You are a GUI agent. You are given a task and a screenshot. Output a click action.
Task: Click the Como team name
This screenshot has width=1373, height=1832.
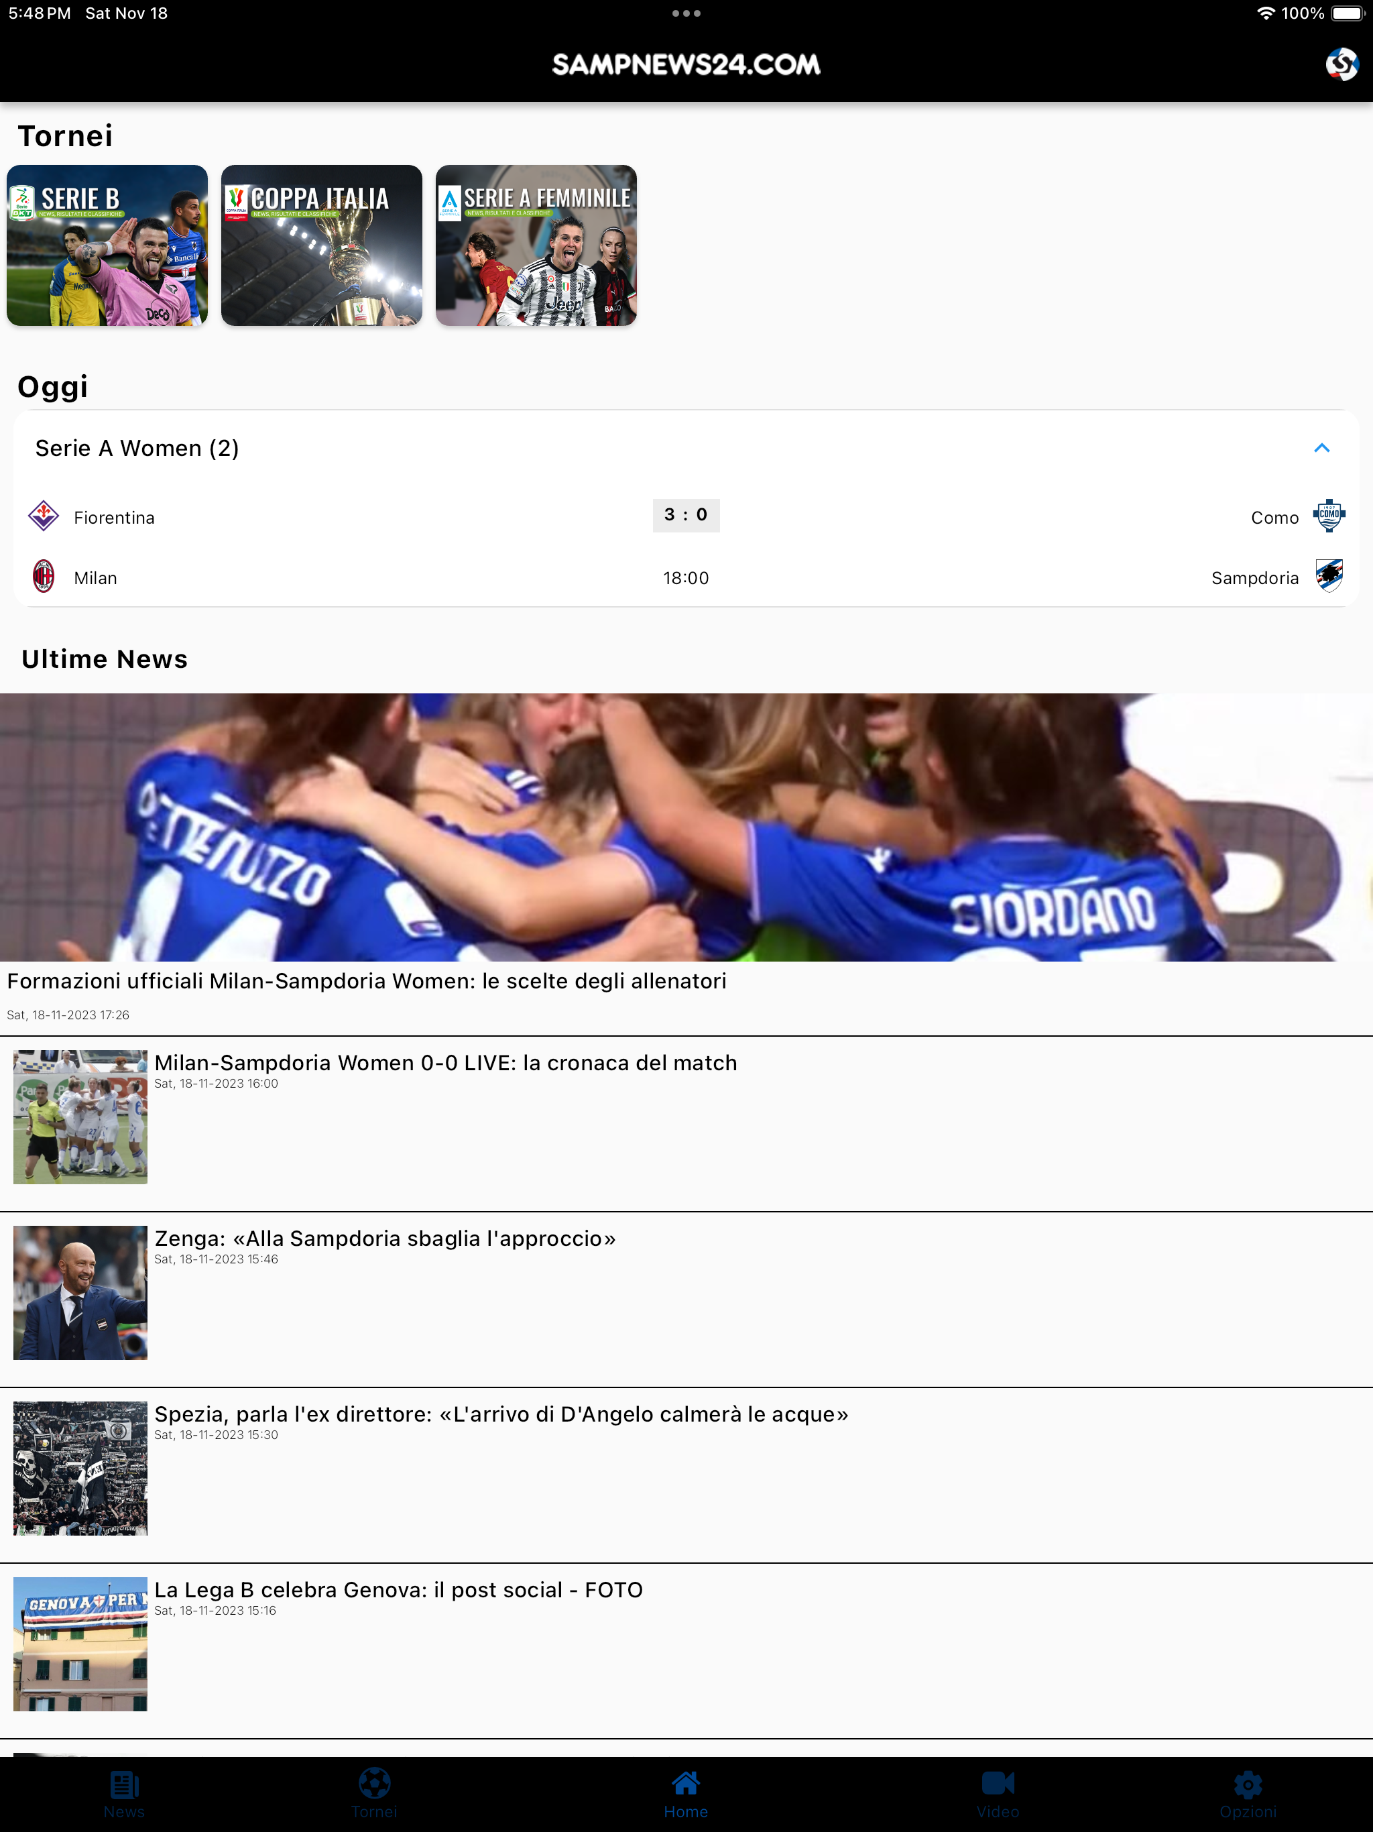(x=1274, y=518)
